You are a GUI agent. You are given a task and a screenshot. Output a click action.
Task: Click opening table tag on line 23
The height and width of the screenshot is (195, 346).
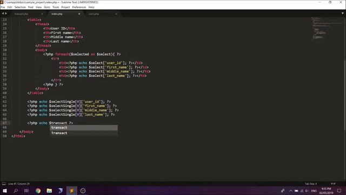pos(35,19)
